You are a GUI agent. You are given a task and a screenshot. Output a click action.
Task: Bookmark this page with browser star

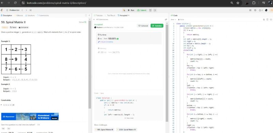click(238, 3)
